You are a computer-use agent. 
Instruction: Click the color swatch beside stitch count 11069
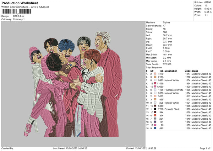(x=155, y=83)
